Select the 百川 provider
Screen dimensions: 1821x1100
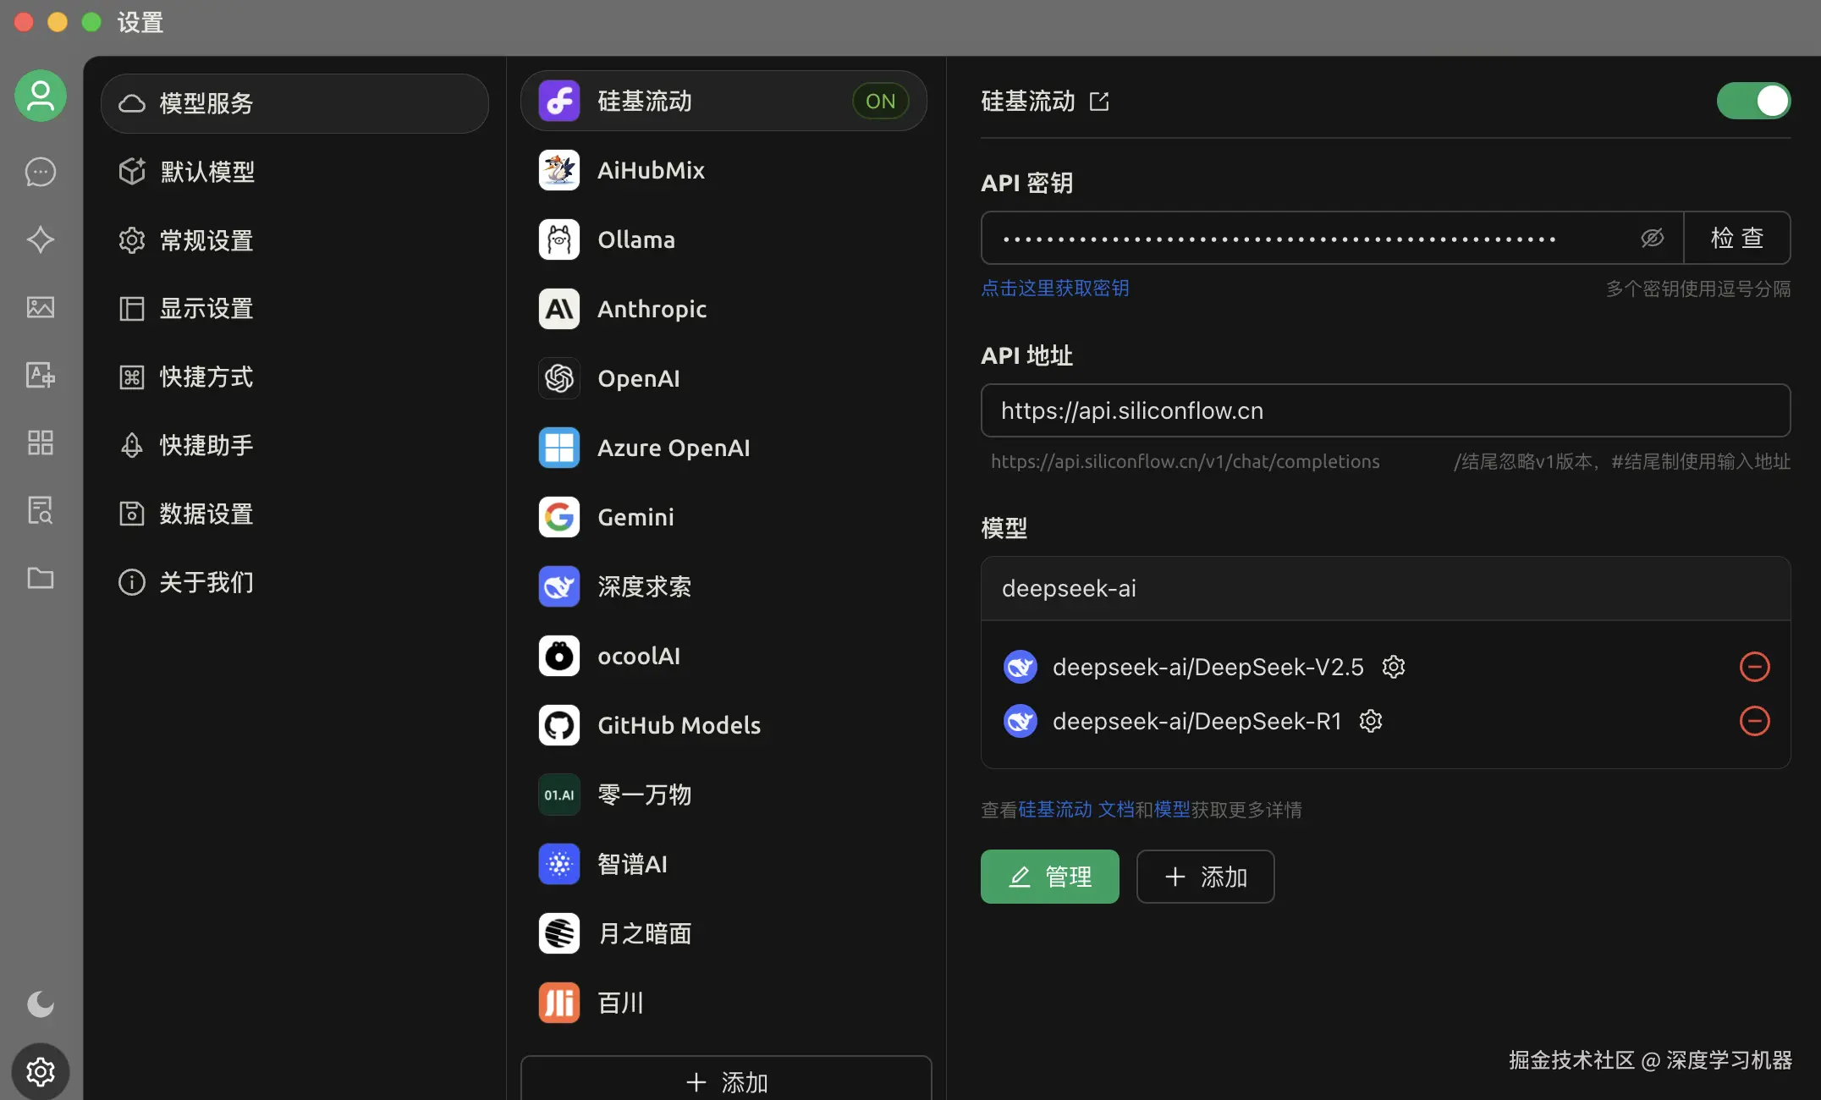724,1003
